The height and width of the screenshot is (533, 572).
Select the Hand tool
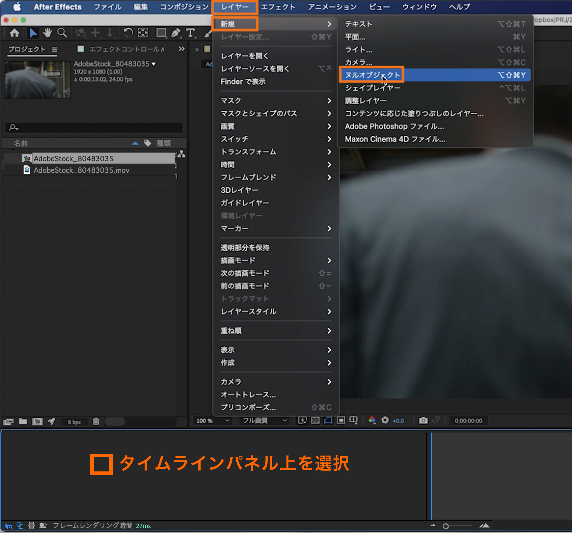pos(47,33)
